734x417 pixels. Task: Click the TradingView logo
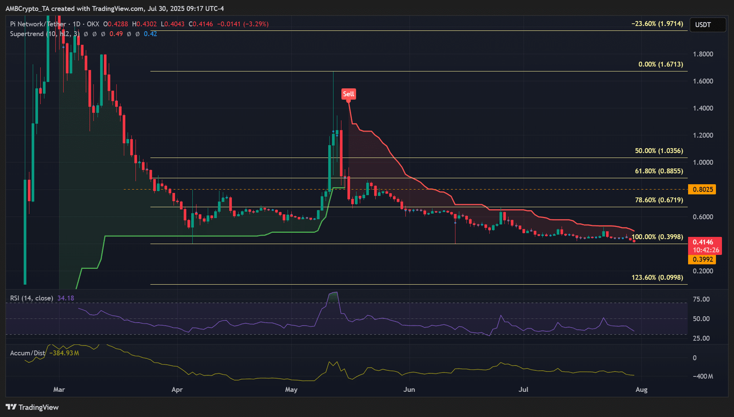[x=32, y=407]
